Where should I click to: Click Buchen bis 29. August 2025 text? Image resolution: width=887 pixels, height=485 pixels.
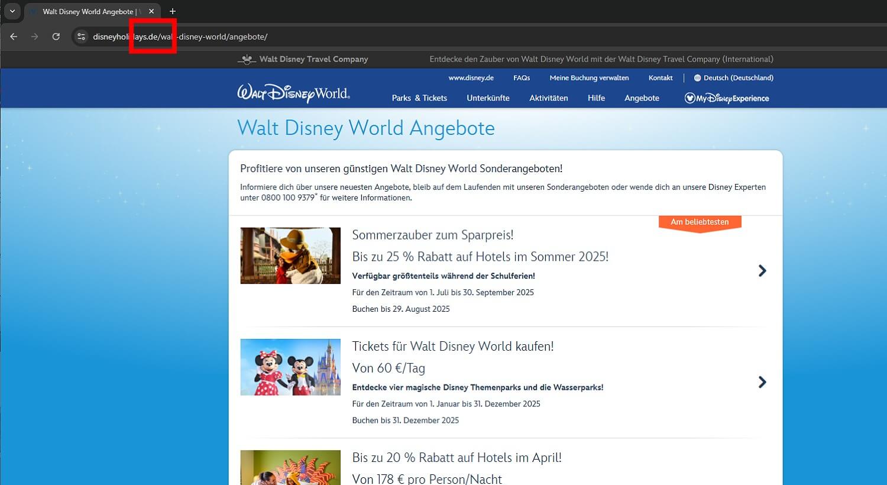401,309
